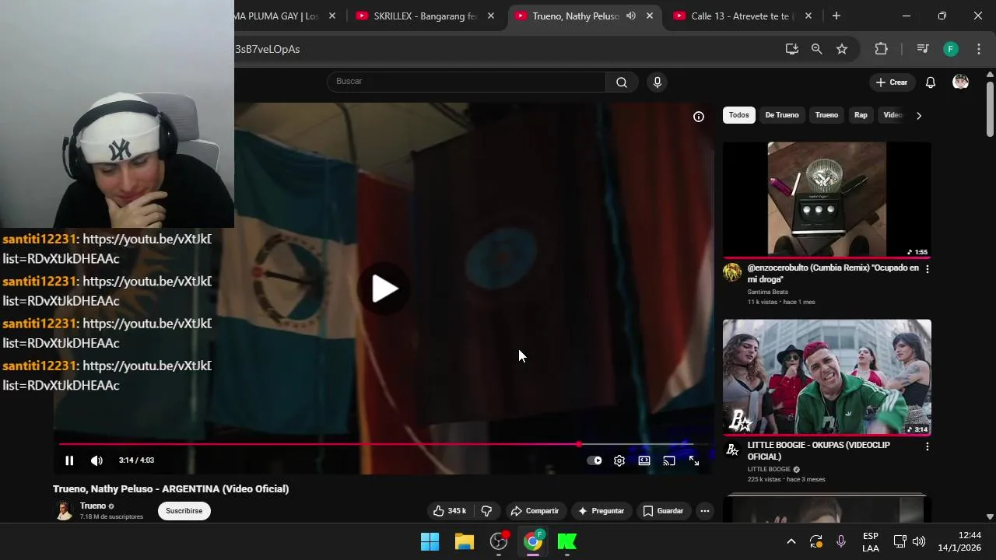Open zoom magnifier in address bar
Screen dimensions: 996x560
817,49
